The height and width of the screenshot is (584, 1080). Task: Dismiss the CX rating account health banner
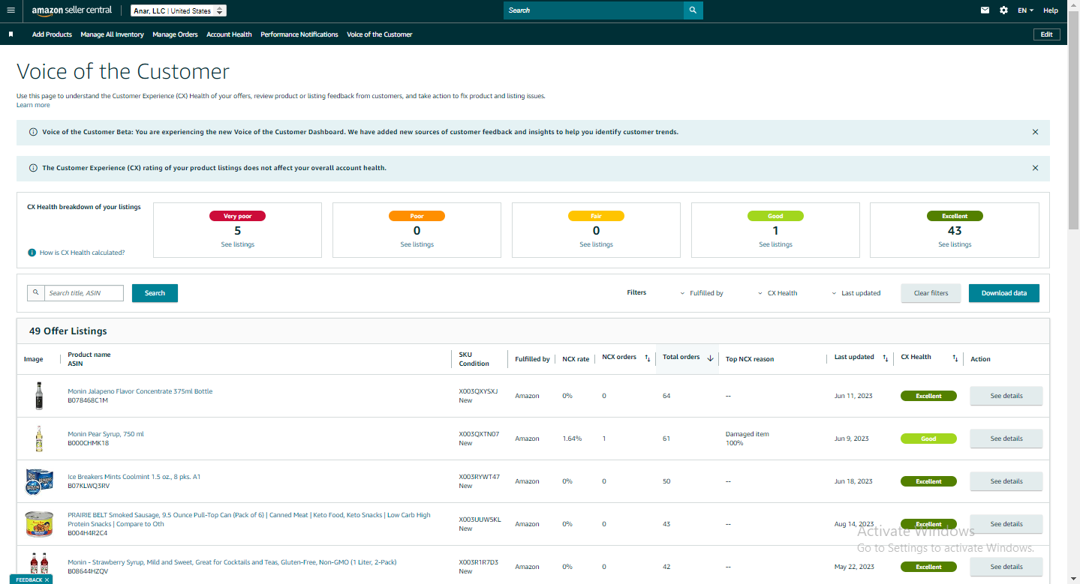point(1036,168)
